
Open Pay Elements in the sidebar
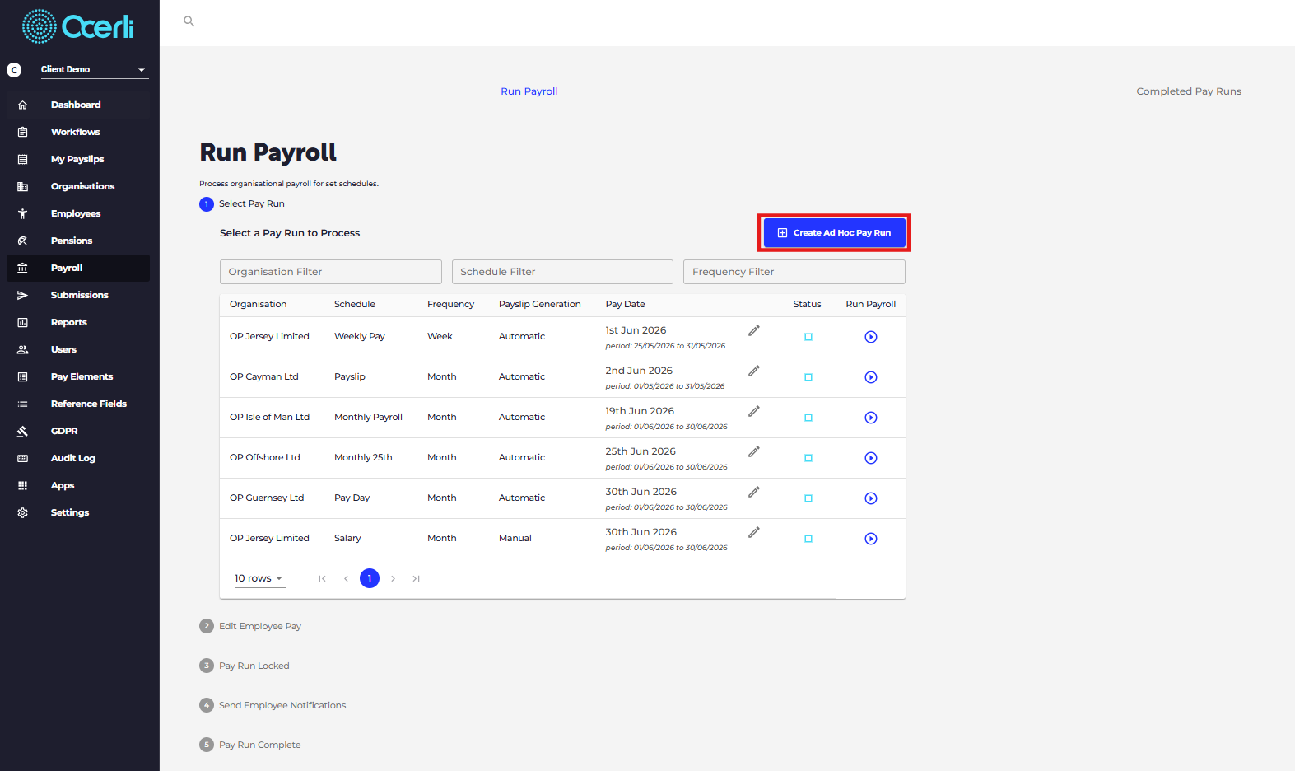(78, 376)
